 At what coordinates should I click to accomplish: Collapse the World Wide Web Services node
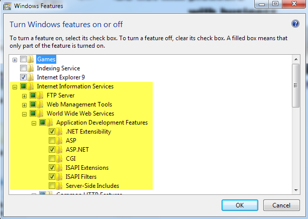click(24, 114)
